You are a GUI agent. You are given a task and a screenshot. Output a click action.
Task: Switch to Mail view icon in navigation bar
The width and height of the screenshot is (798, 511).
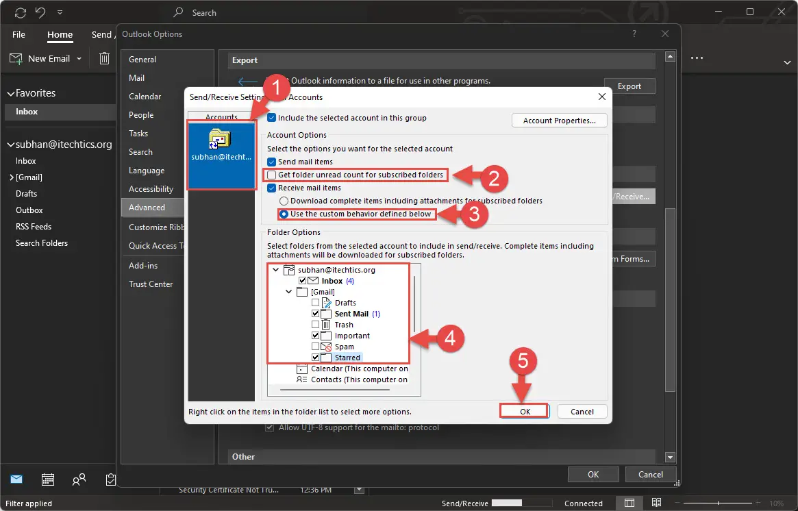[x=16, y=479]
